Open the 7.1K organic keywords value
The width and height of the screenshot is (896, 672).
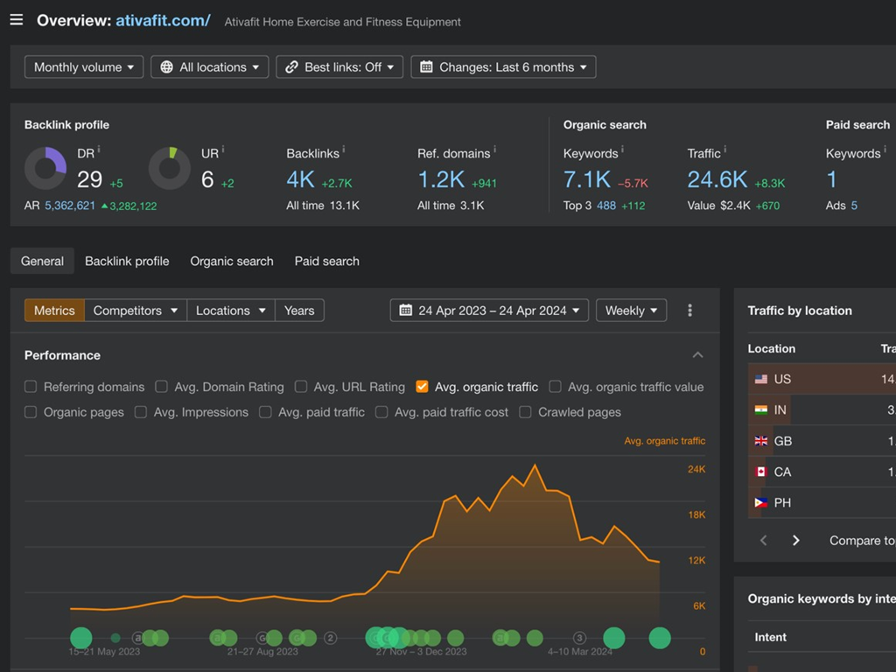[x=587, y=180]
